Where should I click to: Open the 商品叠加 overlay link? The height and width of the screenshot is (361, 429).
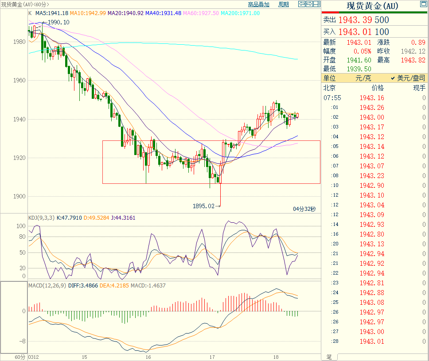coord(258,4)
